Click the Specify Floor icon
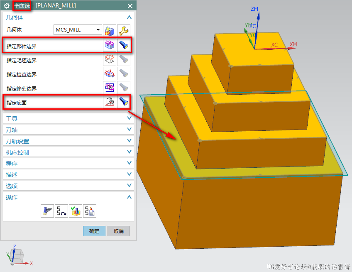Screen dimensions: 352x272 click(x=110, y=102)
